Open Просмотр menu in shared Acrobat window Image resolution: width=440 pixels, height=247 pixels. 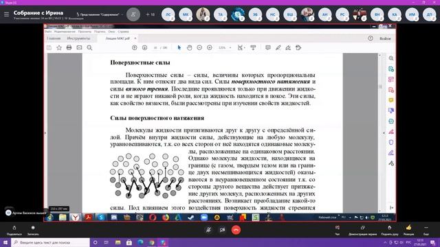[85, 32]
